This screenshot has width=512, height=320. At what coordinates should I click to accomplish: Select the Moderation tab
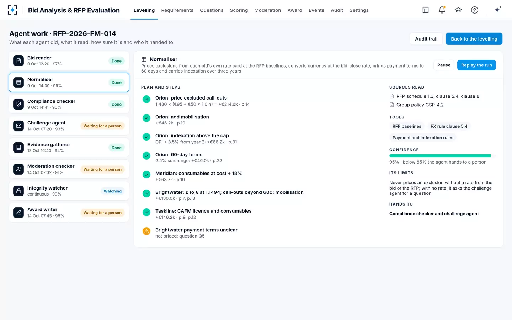pyautogui.click(x=267, y=10)
